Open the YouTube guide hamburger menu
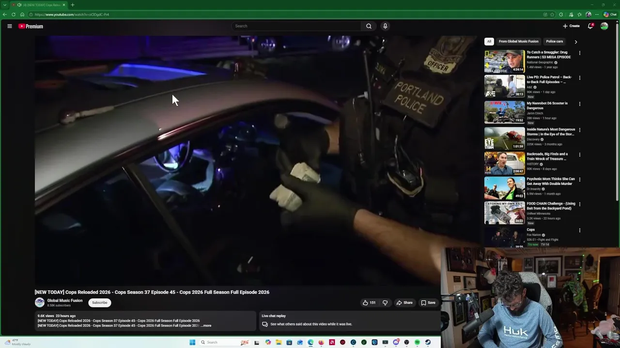Screen dimensions: 620x348 pyautogui.click(x=9, y=26)
